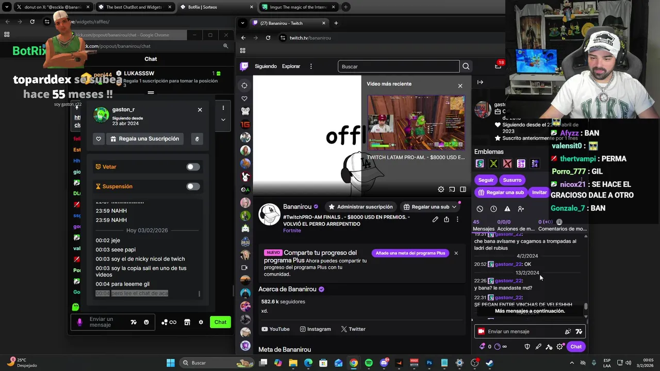Toggle the Suspensión switch on
Image resolution: width=660 pixels, height=371 pixels.
[x=193, y=187]
